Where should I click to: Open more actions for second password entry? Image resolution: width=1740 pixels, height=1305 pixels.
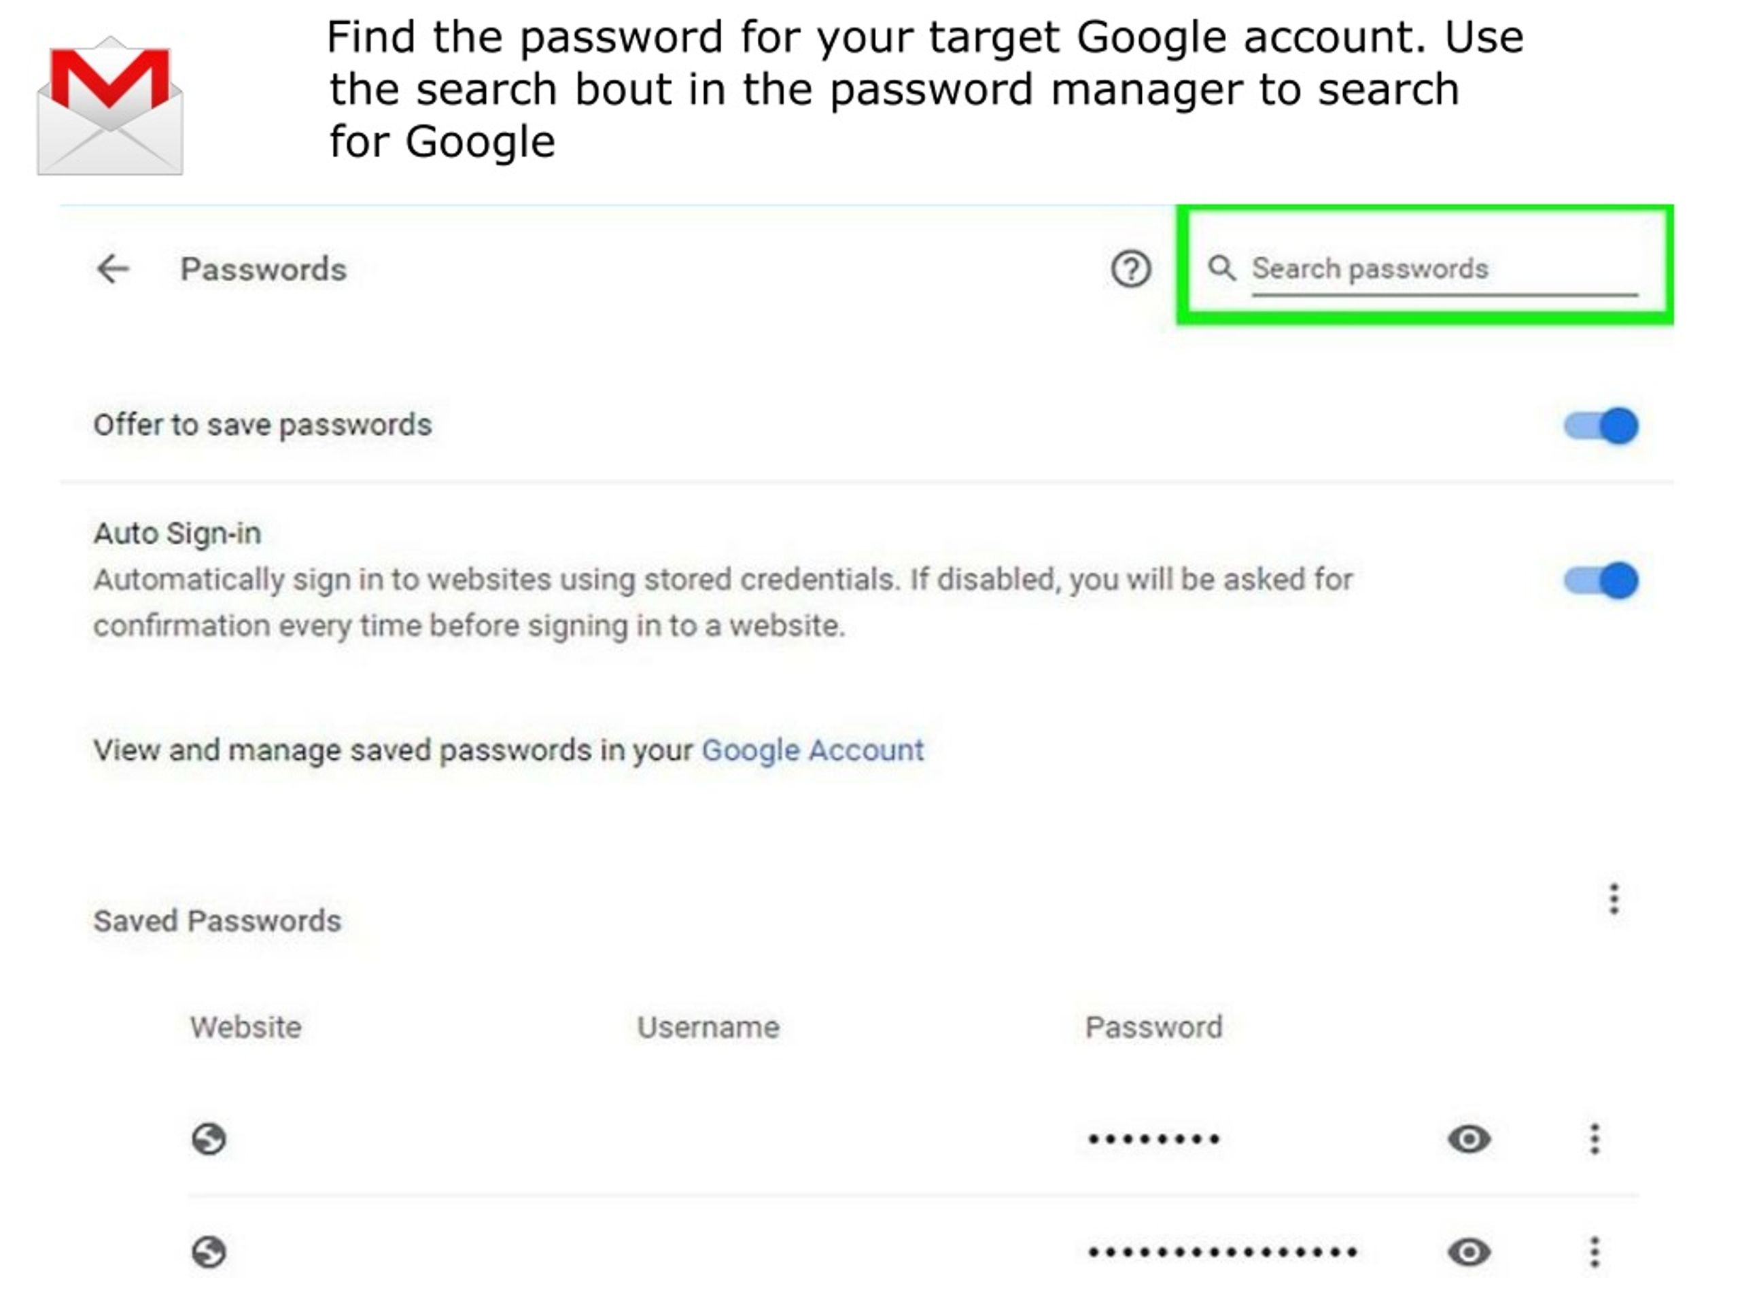pos(1595,1251)
